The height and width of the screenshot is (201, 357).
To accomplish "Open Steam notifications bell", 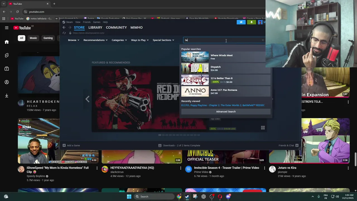I will tap(251, 22).
